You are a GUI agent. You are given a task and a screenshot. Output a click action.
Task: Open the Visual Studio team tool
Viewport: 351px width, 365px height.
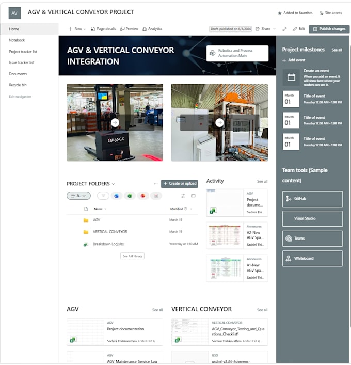point(312,218)
